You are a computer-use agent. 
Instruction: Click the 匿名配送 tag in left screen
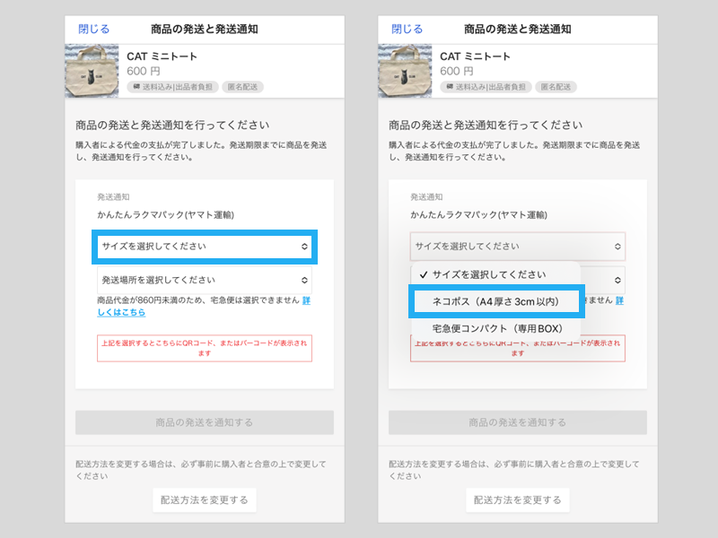click(242, 87)
